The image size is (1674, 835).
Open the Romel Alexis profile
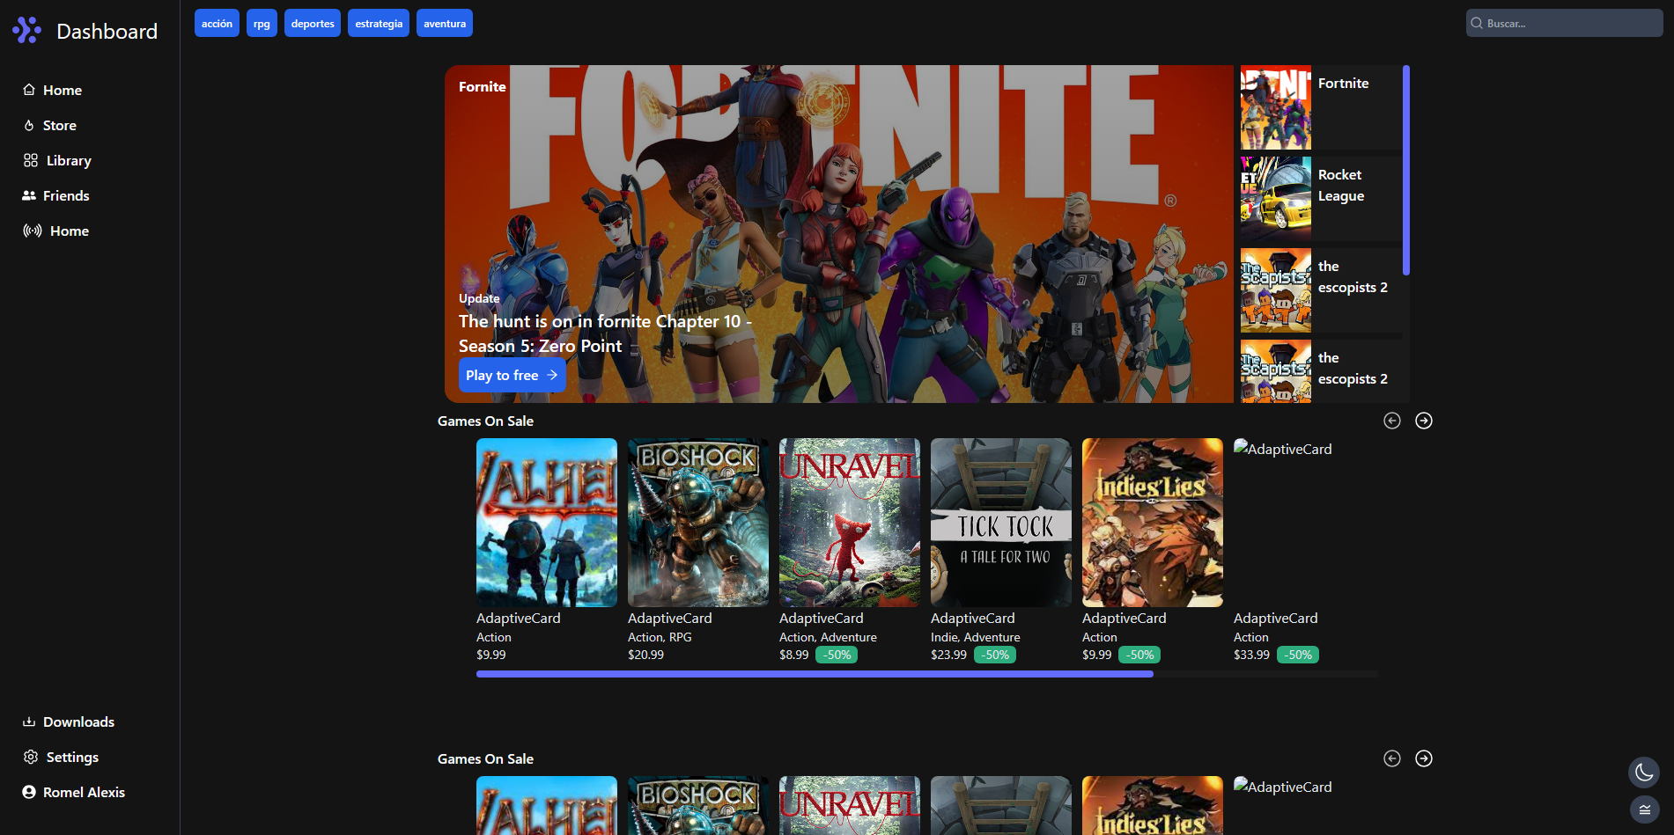tap(73, 792)
